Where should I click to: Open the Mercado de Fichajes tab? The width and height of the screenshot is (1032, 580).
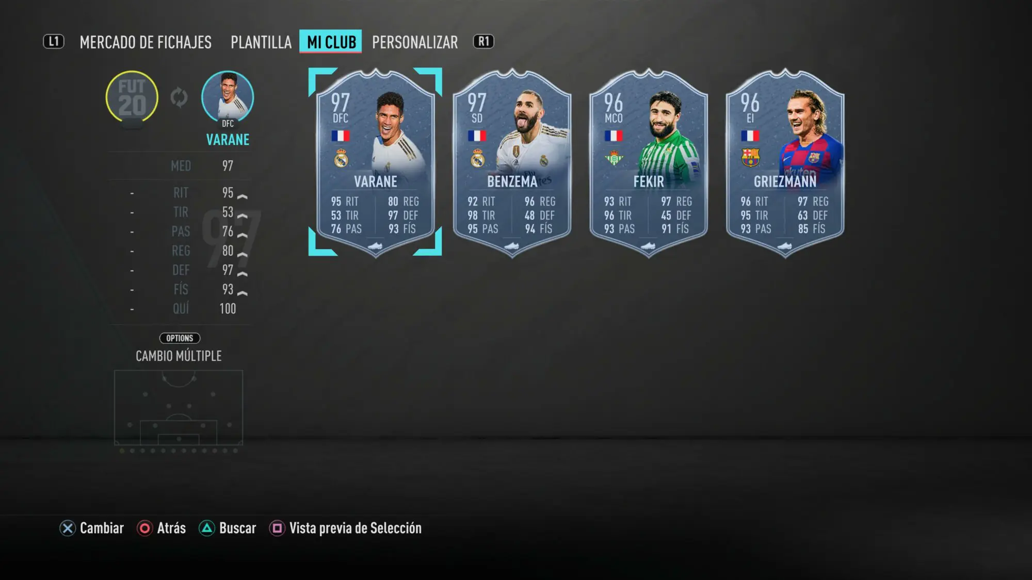146,42
